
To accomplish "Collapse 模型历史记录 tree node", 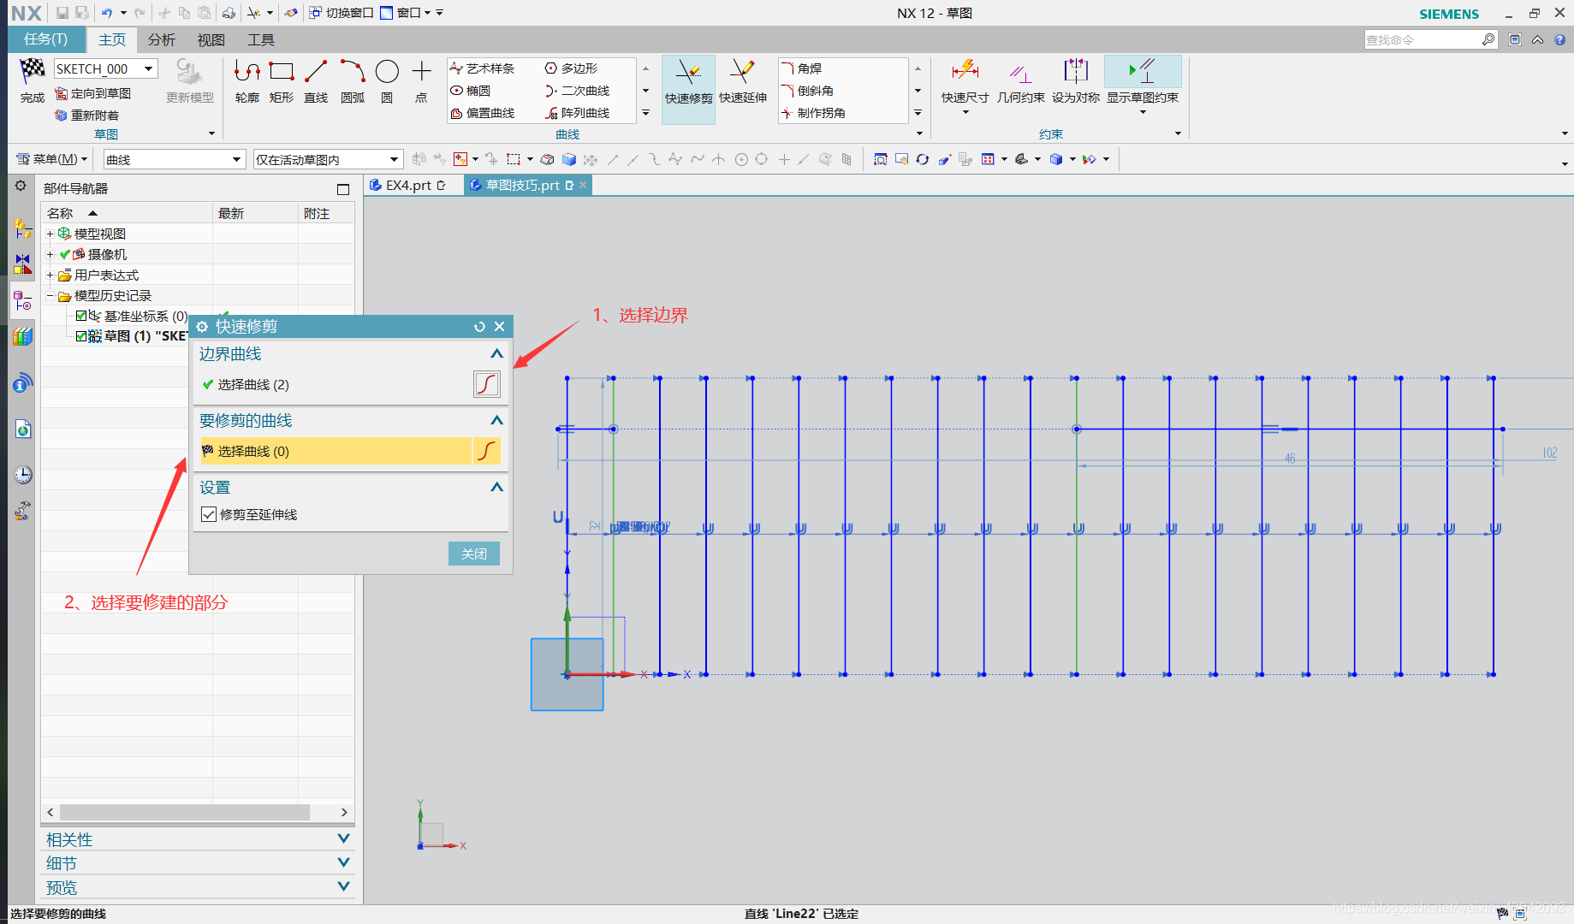I will click(x=50, y=295).
